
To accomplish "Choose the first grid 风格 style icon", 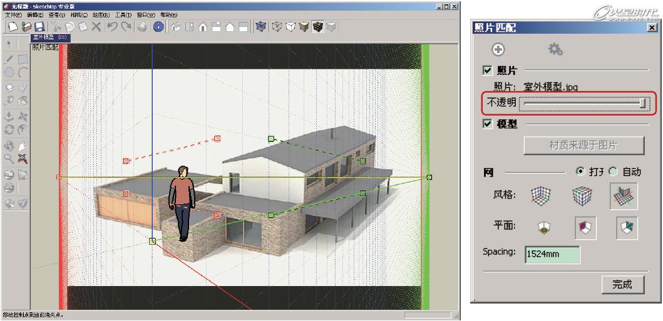I will [x=542, y=196].
